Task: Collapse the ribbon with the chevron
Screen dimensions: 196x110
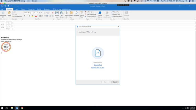Action: coord(195,19)
